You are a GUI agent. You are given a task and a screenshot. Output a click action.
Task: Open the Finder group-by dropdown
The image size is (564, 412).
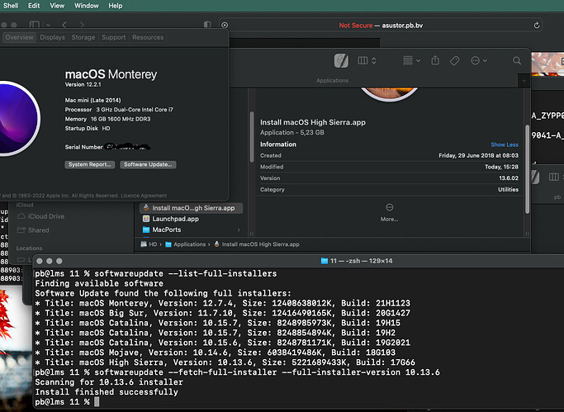411,60
